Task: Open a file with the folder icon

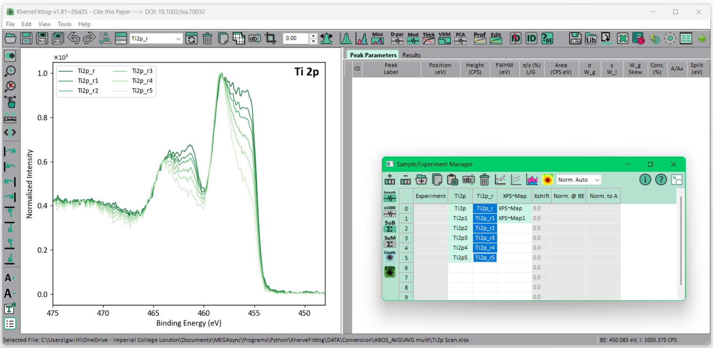Action: pyautogui.click(x=11, y=39)
